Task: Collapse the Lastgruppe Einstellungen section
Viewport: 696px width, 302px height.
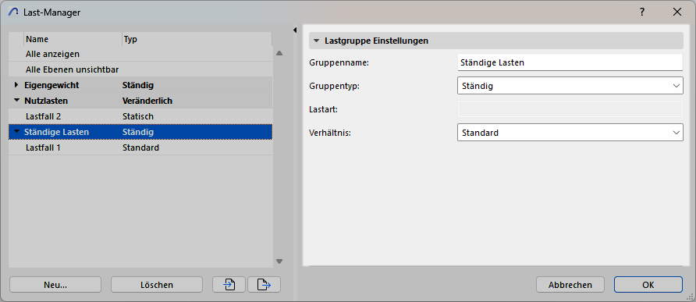Action: pos(316,41)
